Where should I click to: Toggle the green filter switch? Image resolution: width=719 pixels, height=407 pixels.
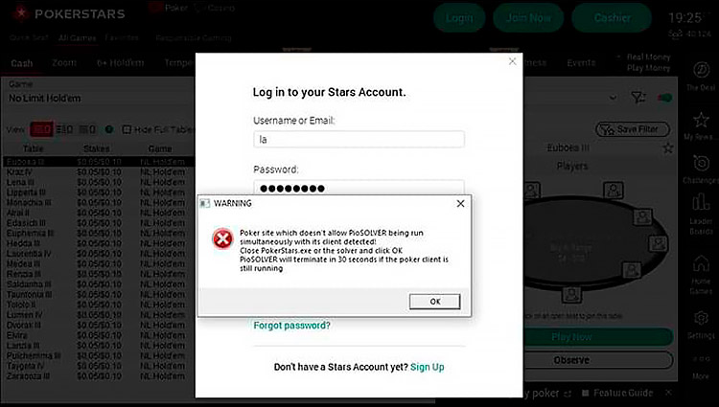[x=665, y=98]
